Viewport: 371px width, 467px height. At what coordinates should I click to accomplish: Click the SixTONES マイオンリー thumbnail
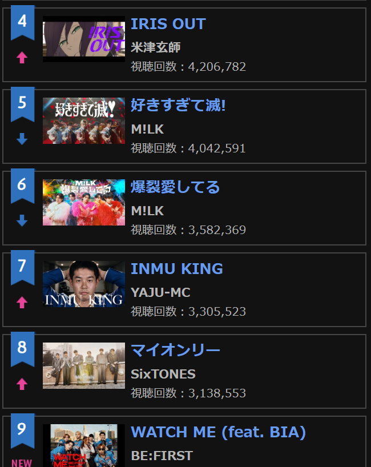coord(84,365)
